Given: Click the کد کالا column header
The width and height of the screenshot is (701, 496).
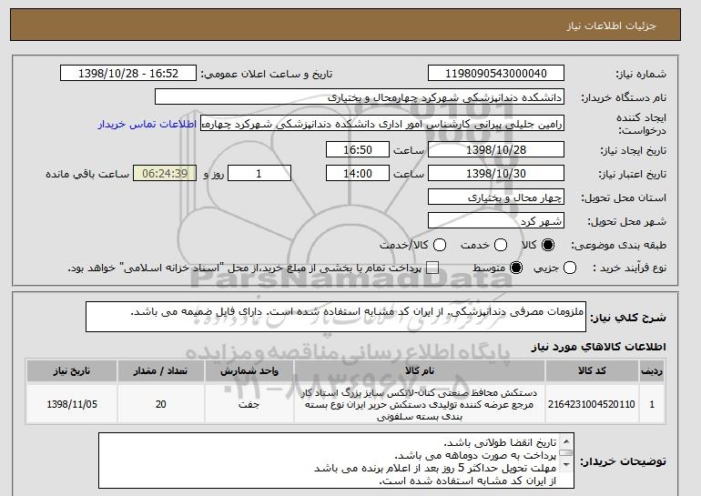Looking at the screenshot, I should click(592, 371).
